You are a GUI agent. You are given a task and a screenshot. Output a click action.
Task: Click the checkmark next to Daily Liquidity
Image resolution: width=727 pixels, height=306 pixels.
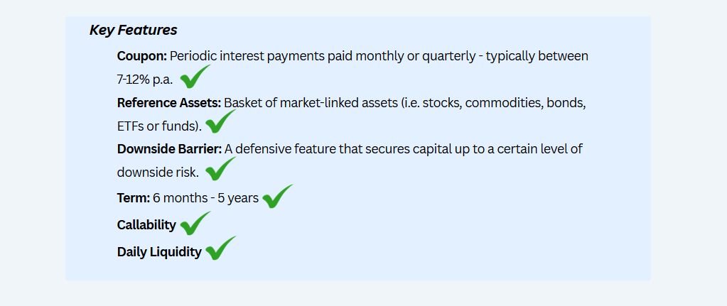(x=221, y=248)
